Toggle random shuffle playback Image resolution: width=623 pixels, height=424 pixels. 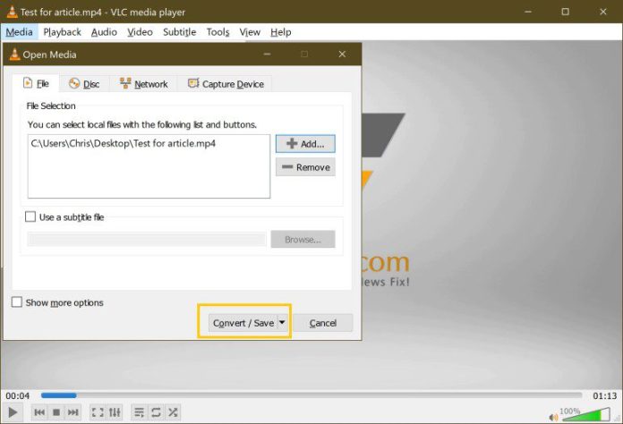click(x=173, y=412)
